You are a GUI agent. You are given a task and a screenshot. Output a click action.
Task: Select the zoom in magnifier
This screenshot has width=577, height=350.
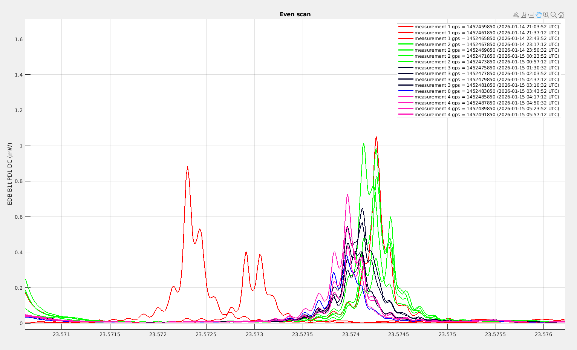click(x=546, y=15)
